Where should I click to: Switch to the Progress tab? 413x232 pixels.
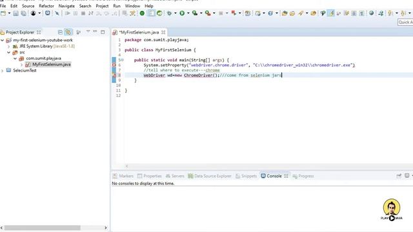303,176
